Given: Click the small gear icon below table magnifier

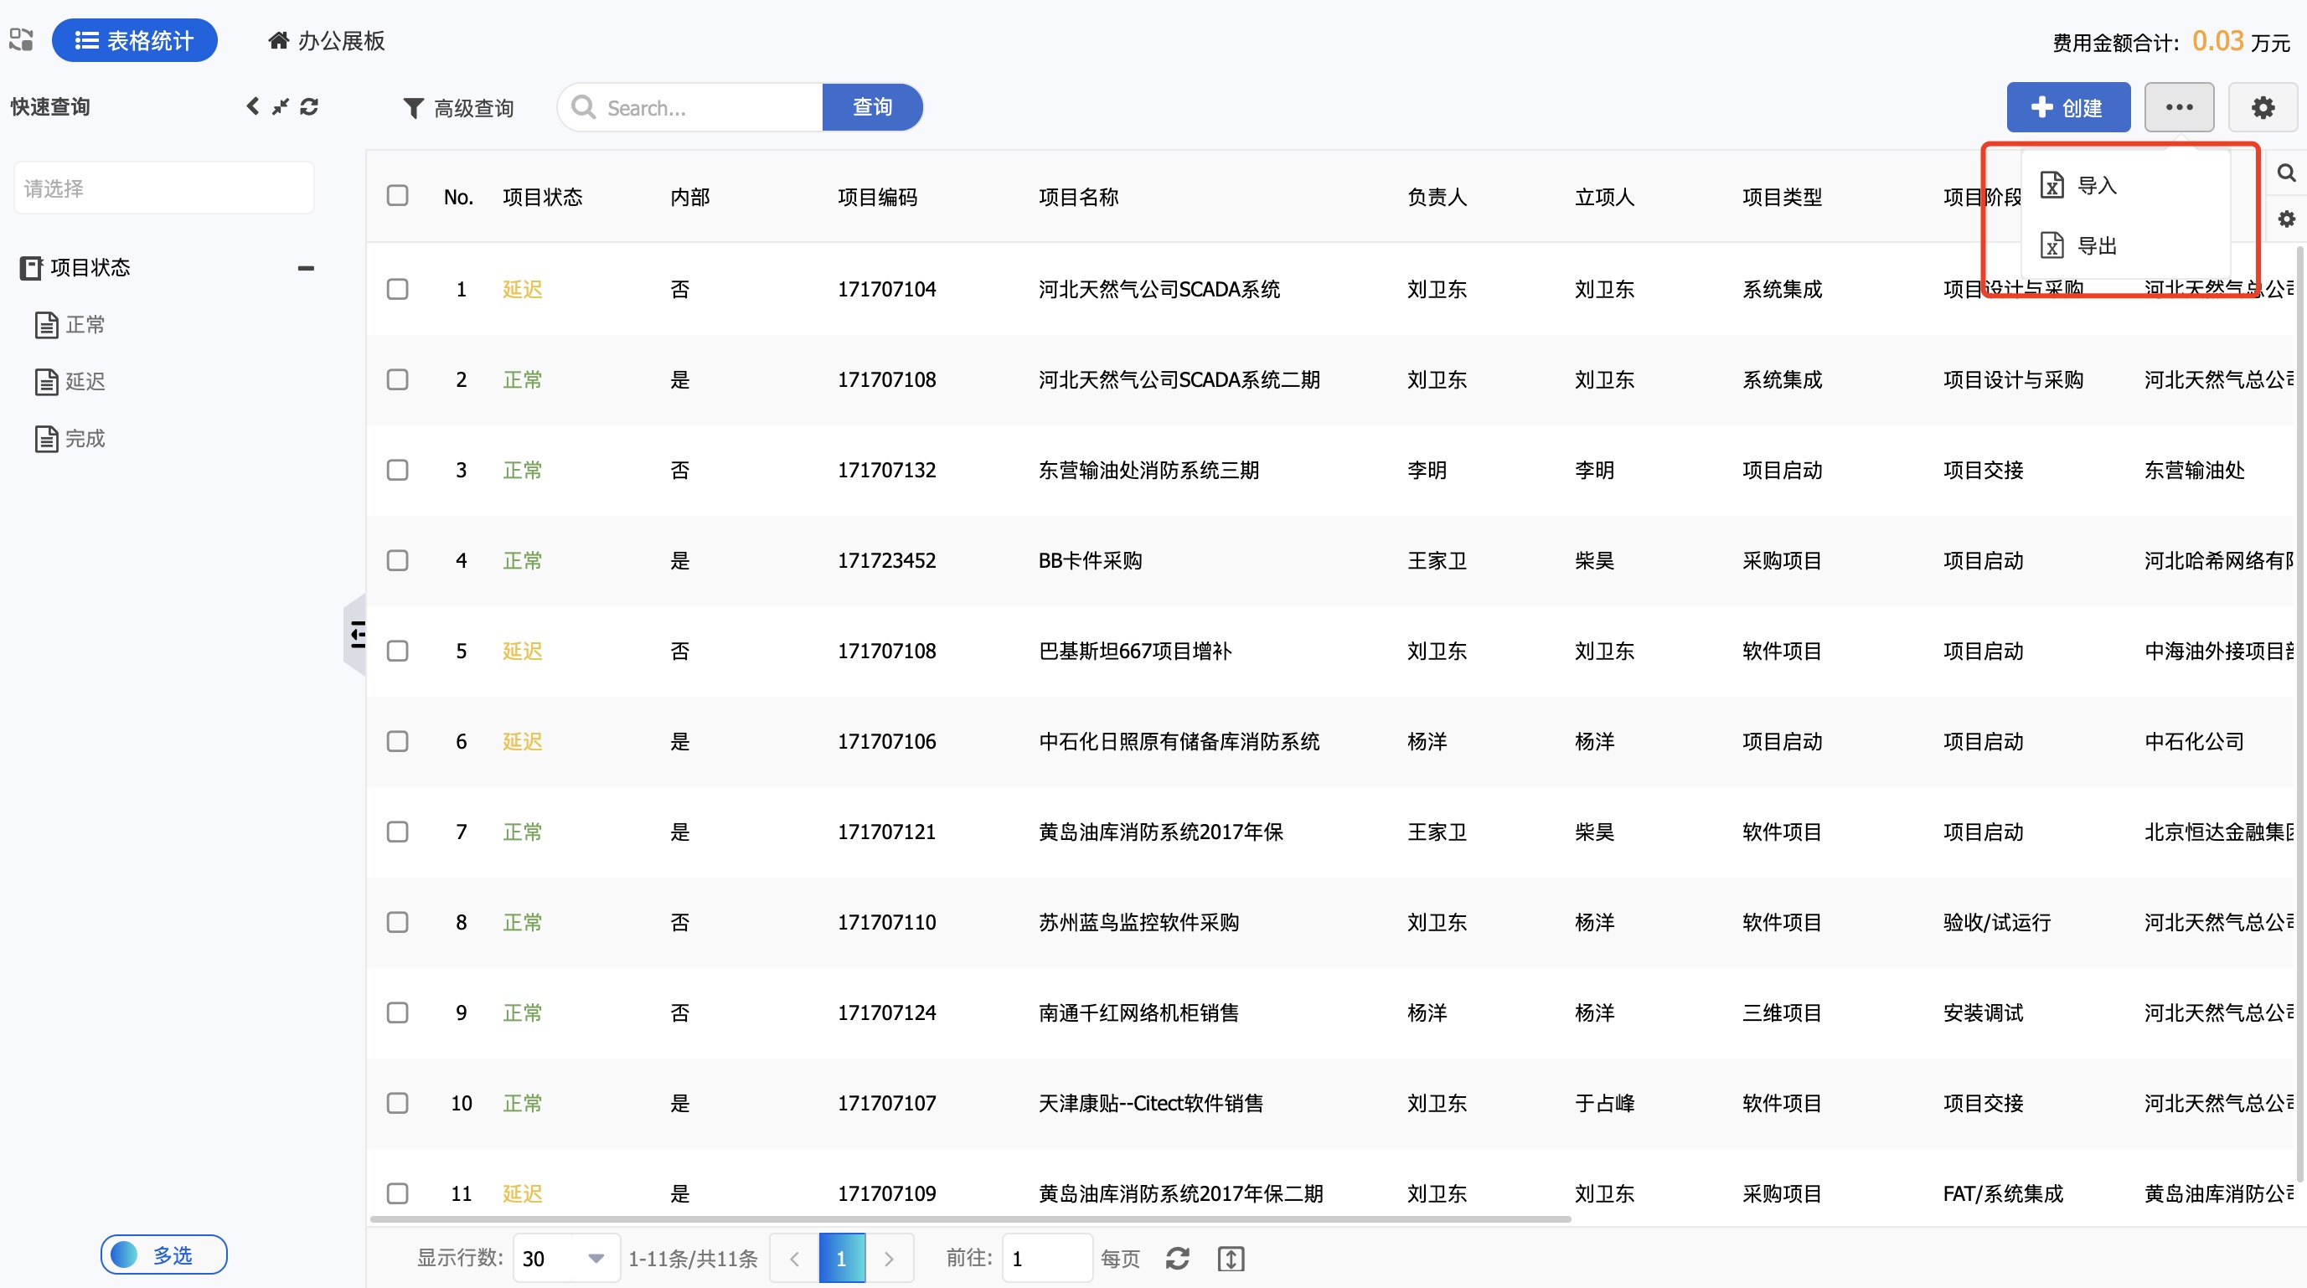Looking at the screenshot, I should (x=2285, y=219).
